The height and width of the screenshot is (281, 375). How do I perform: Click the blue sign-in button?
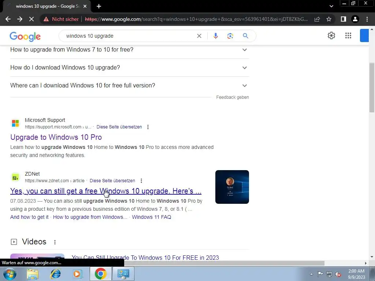[364, 35]
